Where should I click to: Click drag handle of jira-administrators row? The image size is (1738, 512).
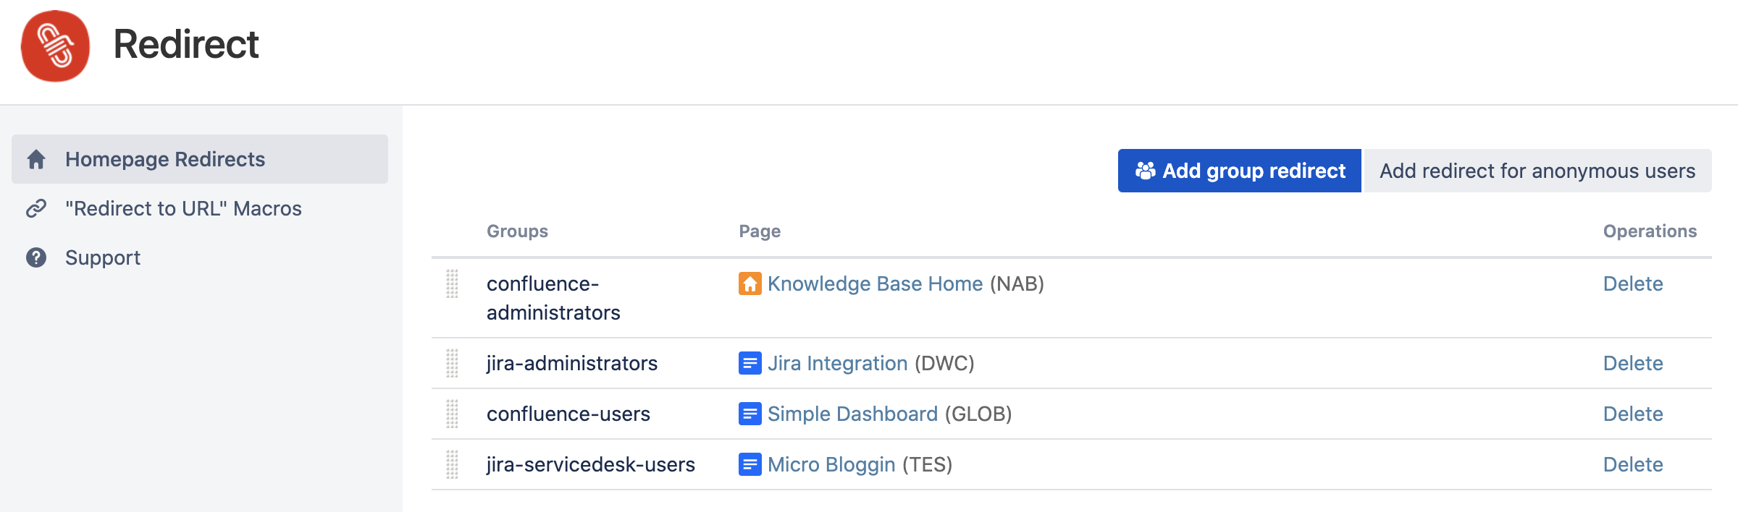(452, 363)
